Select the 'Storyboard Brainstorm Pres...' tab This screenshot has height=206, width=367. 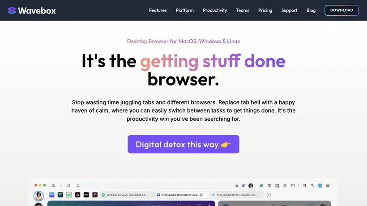pos(182,195)
